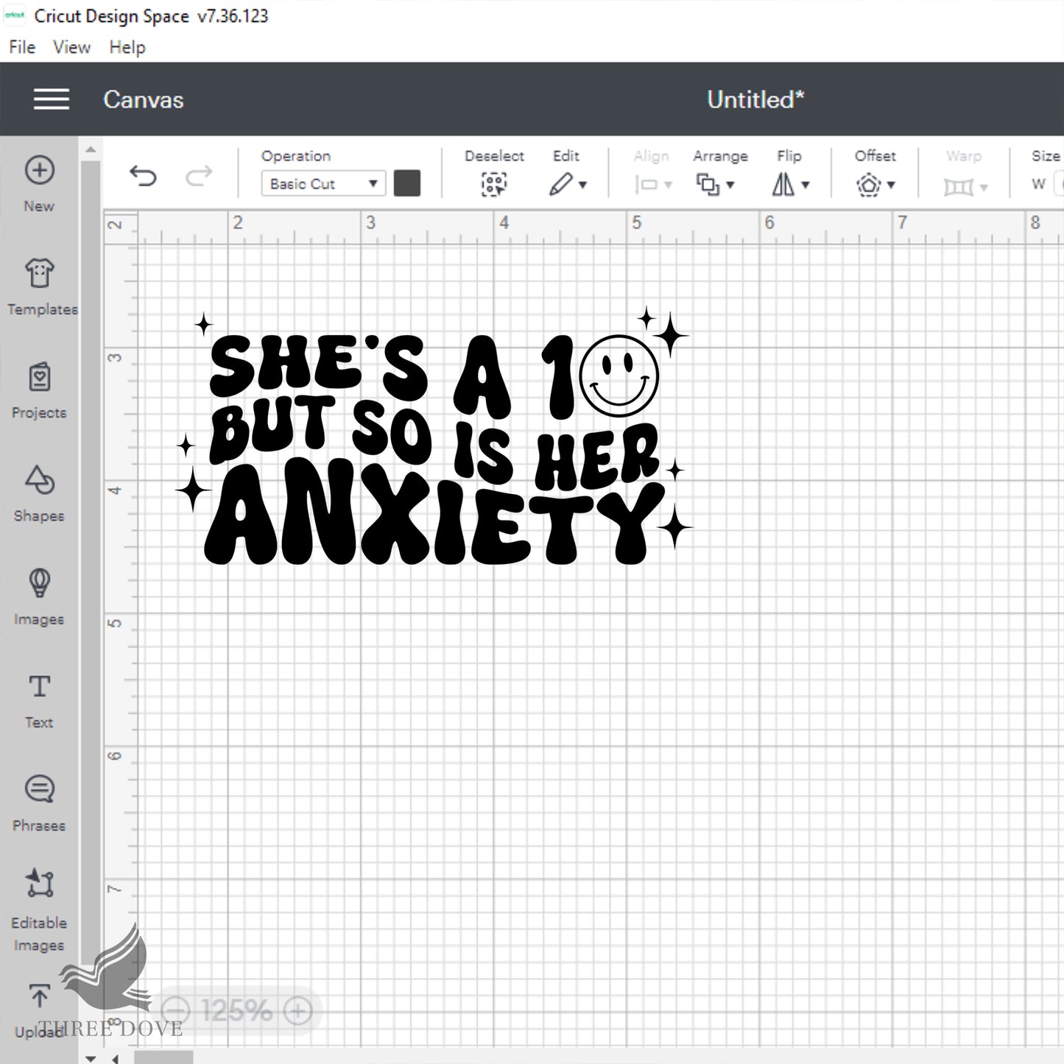
Task: Open the Phrases panel
Action: click(x=39, y=802)
